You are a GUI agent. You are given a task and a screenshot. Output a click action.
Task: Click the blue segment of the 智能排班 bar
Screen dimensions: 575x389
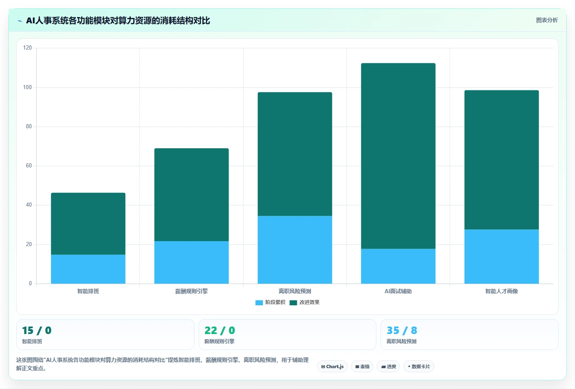88,269
